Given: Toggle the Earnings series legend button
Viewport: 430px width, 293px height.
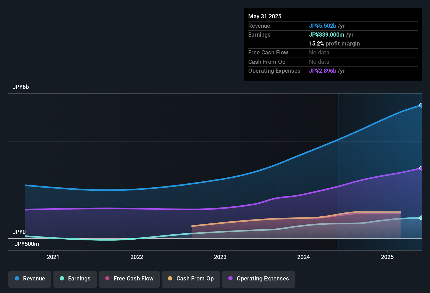Looking at the screenshot, I should coord(75,279).
